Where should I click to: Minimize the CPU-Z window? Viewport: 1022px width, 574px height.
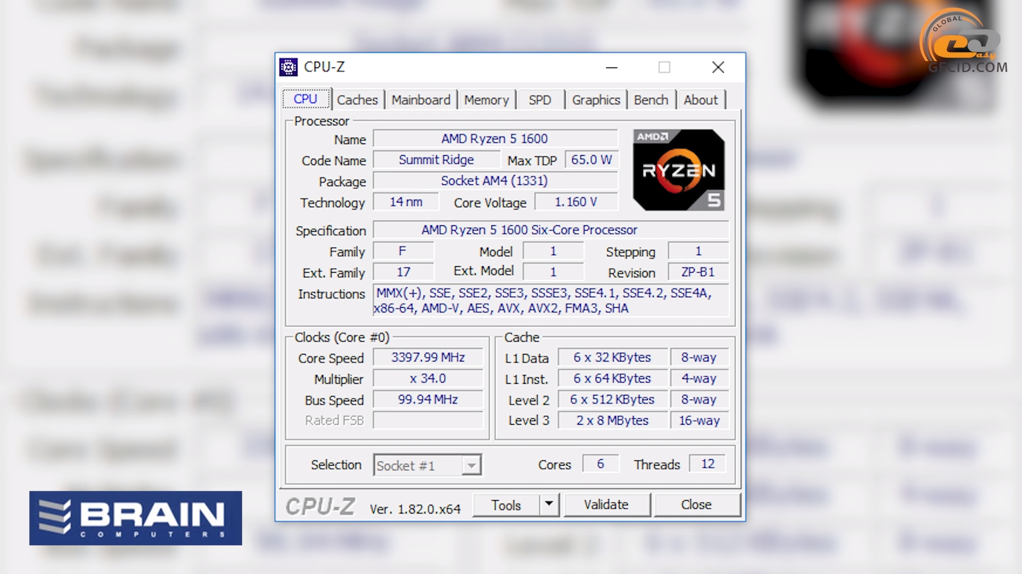[612, 67]
